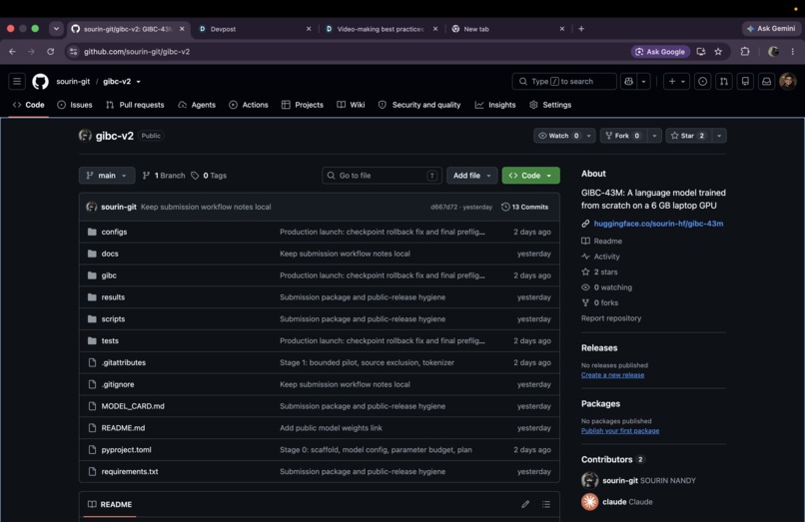Open the Agents tab
This screenshot has height=522, width=805.
click(197, 105)
